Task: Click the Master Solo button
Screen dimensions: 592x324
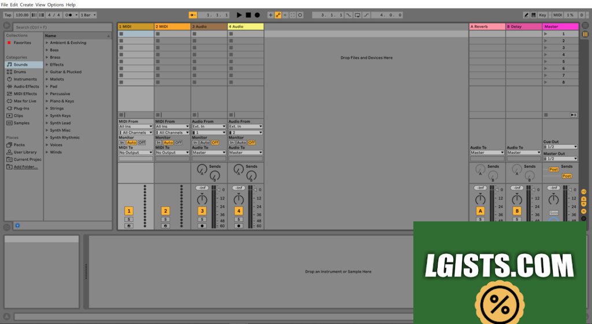Action: (x=553, y=213)
